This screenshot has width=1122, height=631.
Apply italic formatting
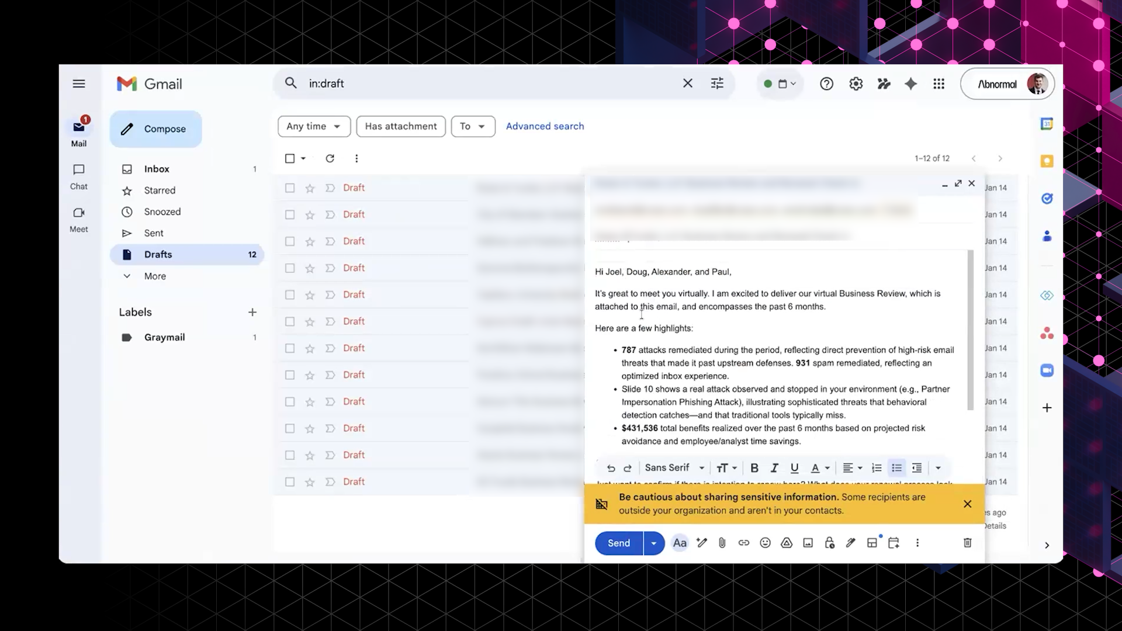point(774,468)
